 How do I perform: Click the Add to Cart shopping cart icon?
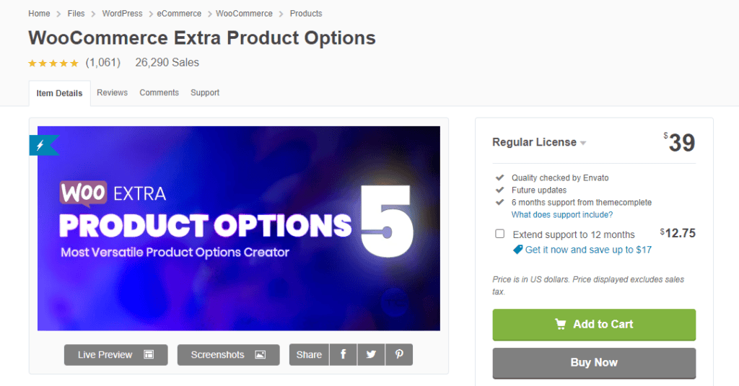coord(561,325)
